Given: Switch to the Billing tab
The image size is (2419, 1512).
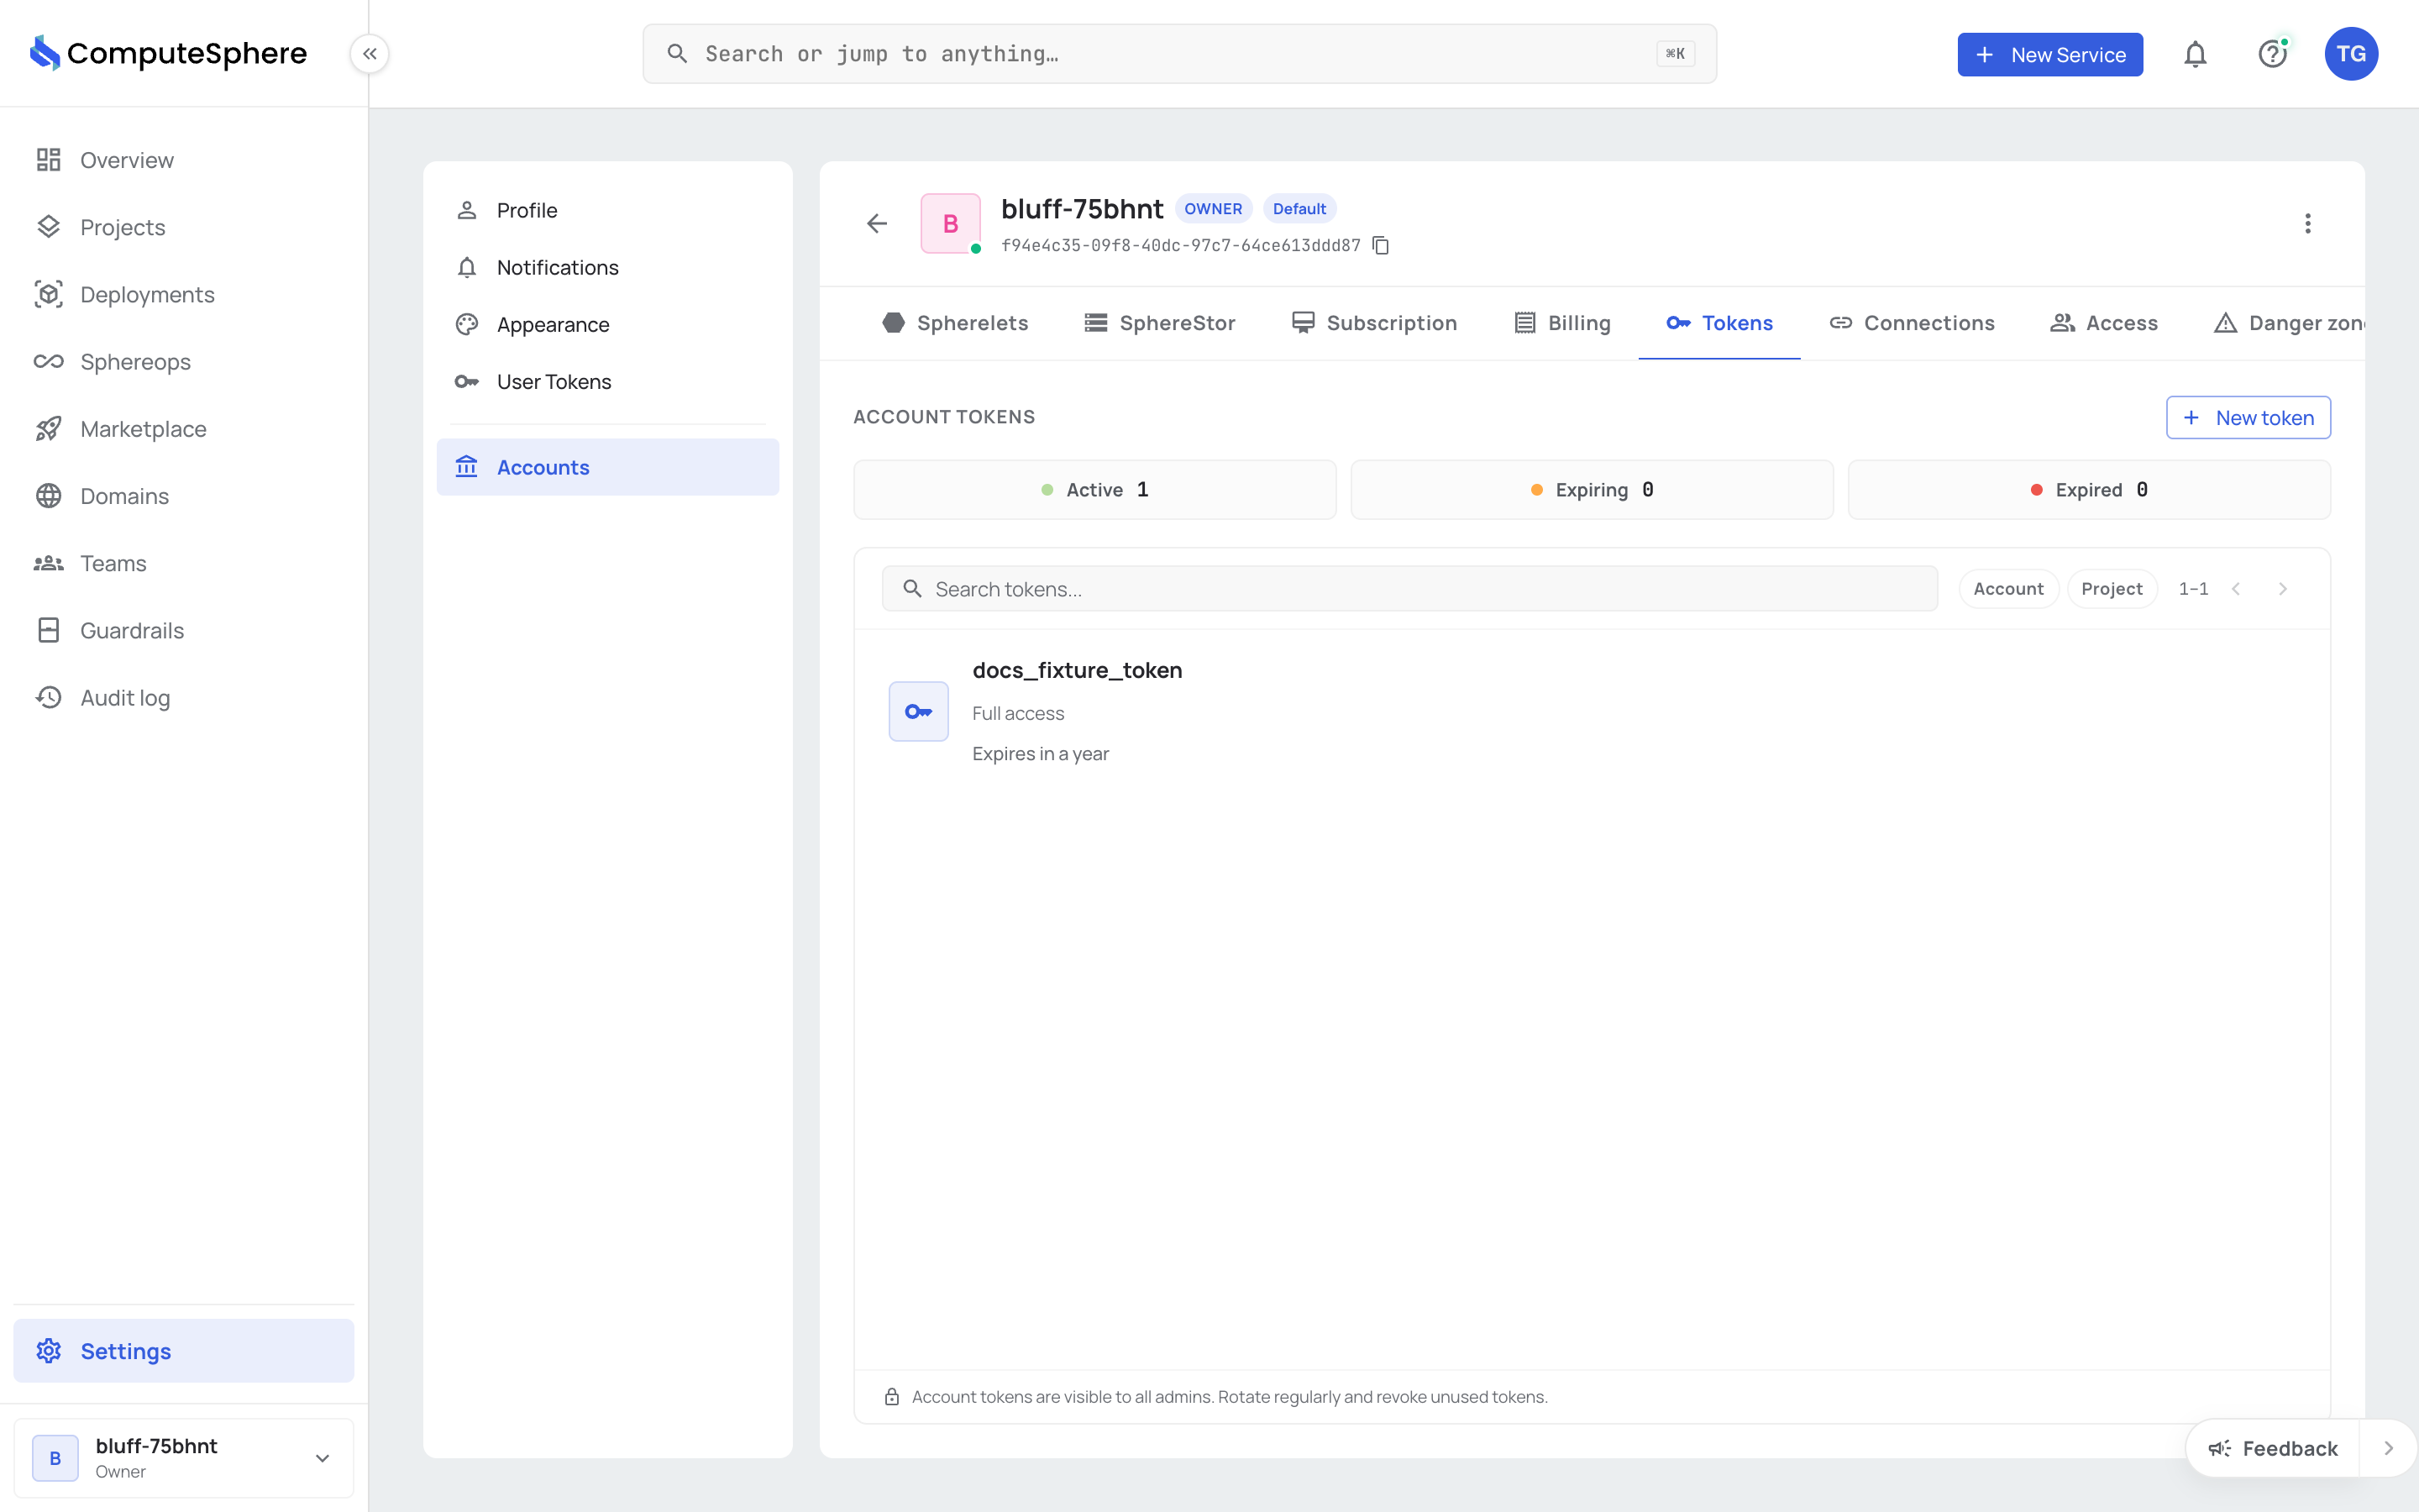Looking at the screenshot, I should click(x=1562, y=323).
